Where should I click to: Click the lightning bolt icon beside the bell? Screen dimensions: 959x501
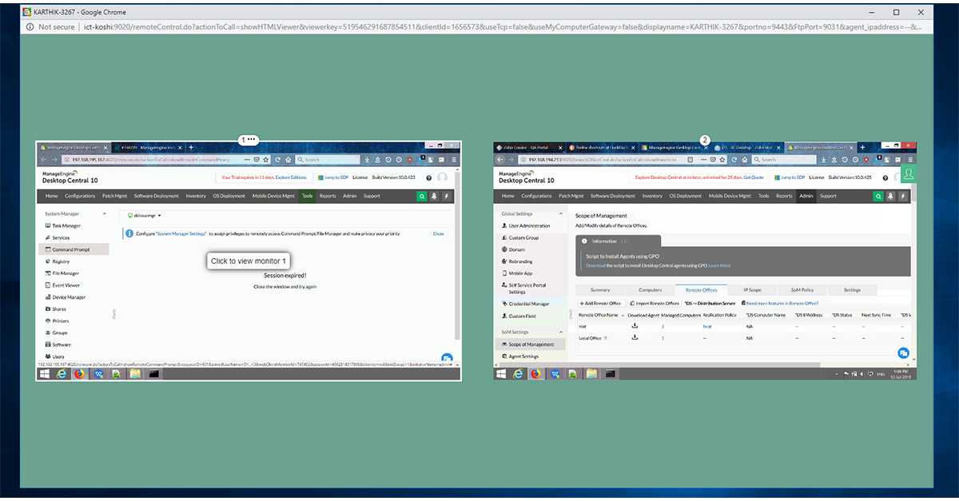point(445,196)
